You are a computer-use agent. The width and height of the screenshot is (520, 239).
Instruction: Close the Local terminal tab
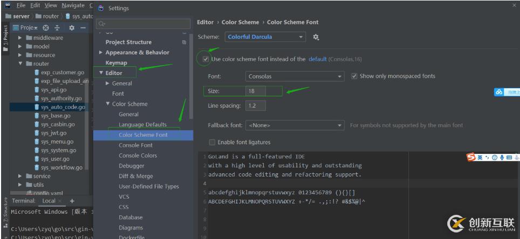click(61, 201)
